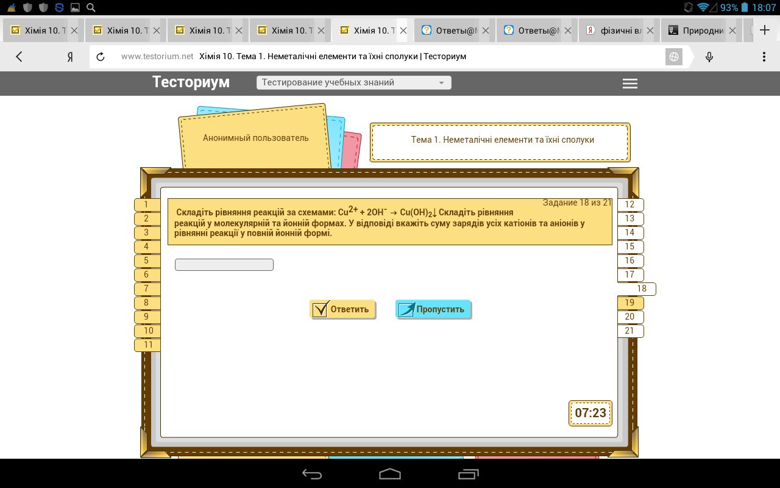Image resolution: width=780 pixels, height=488 pixels.
Task: Close the Природни tab
Action: click(x=732, y=30)
